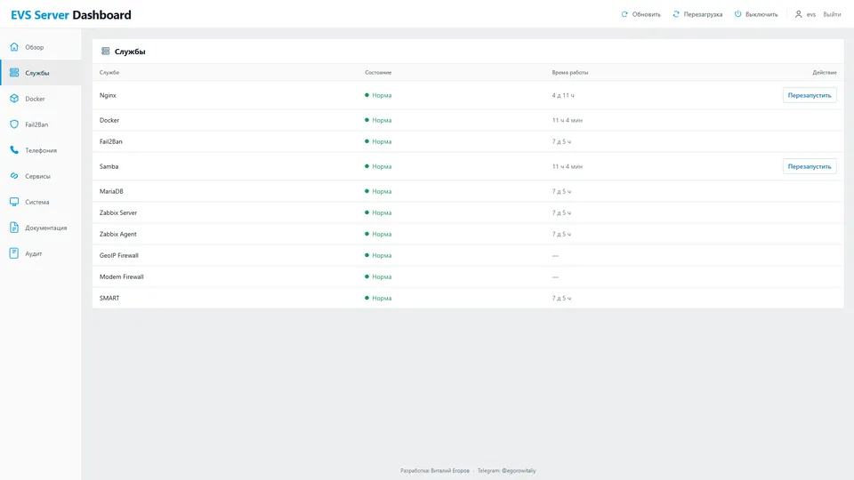Click the phone icon beside Телефония

(14, 149)
